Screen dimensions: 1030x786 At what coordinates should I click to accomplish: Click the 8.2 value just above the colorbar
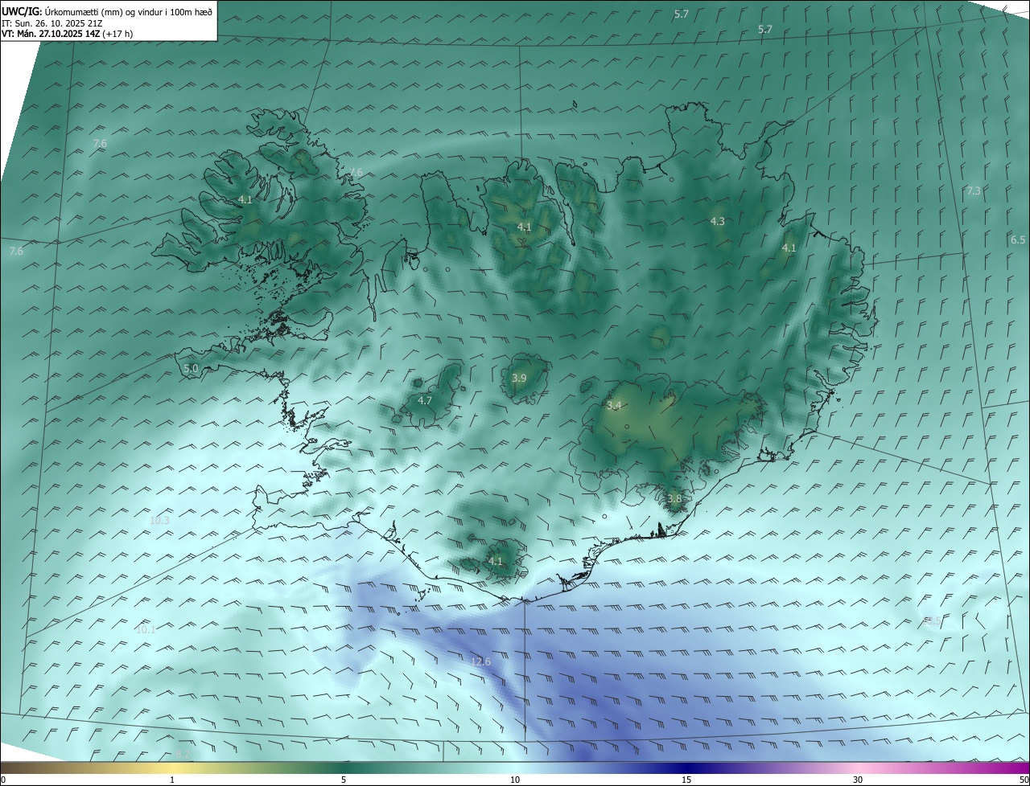(183, 755)
